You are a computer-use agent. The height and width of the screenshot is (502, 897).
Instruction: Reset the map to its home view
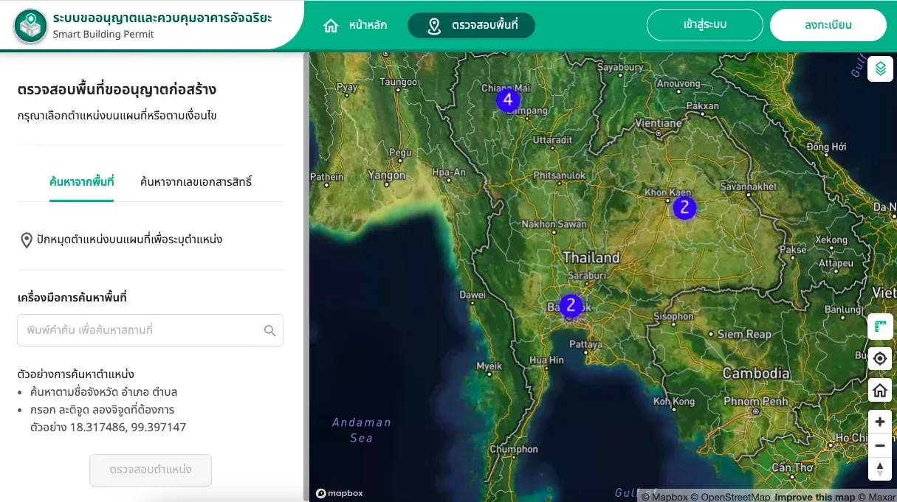coord(880,390)
